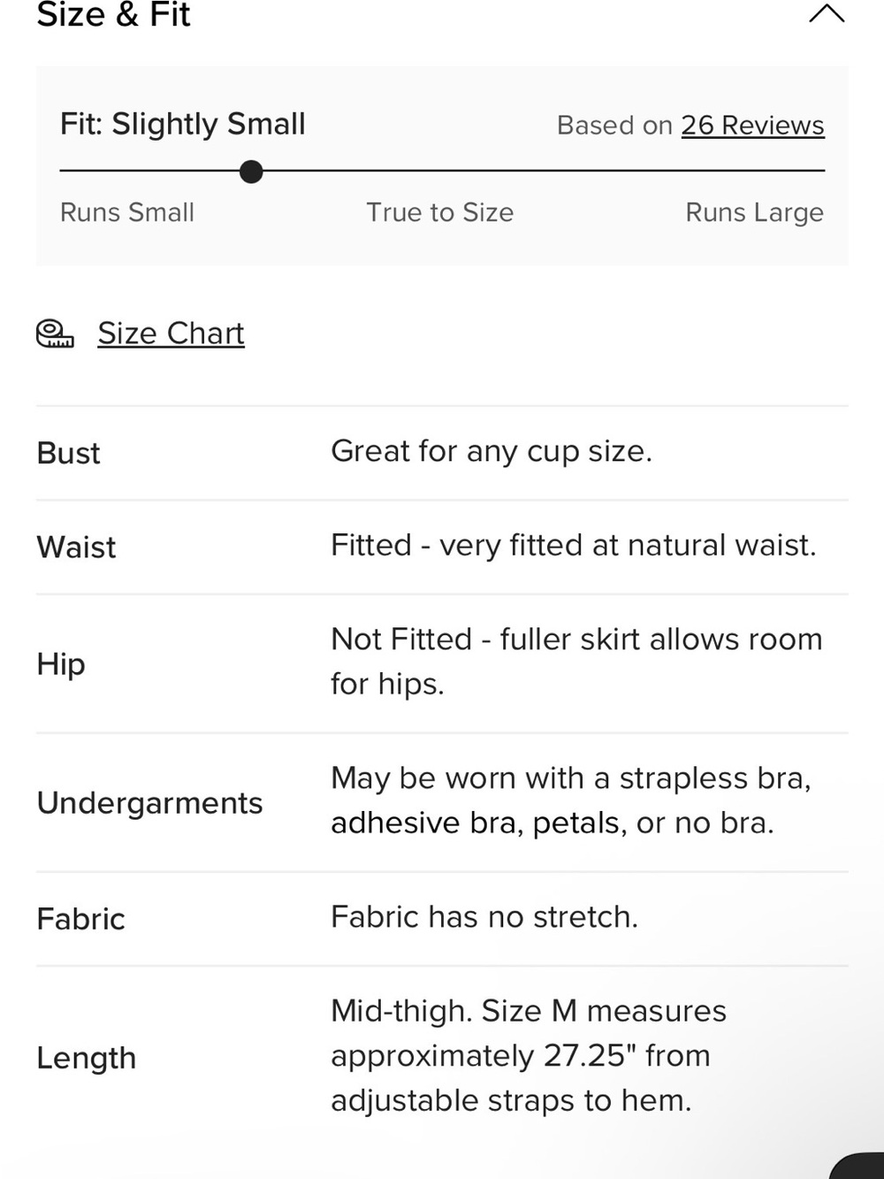Click the Runs Large label
The height and width of the screenshot is (1179, 884).
point(754,213)
